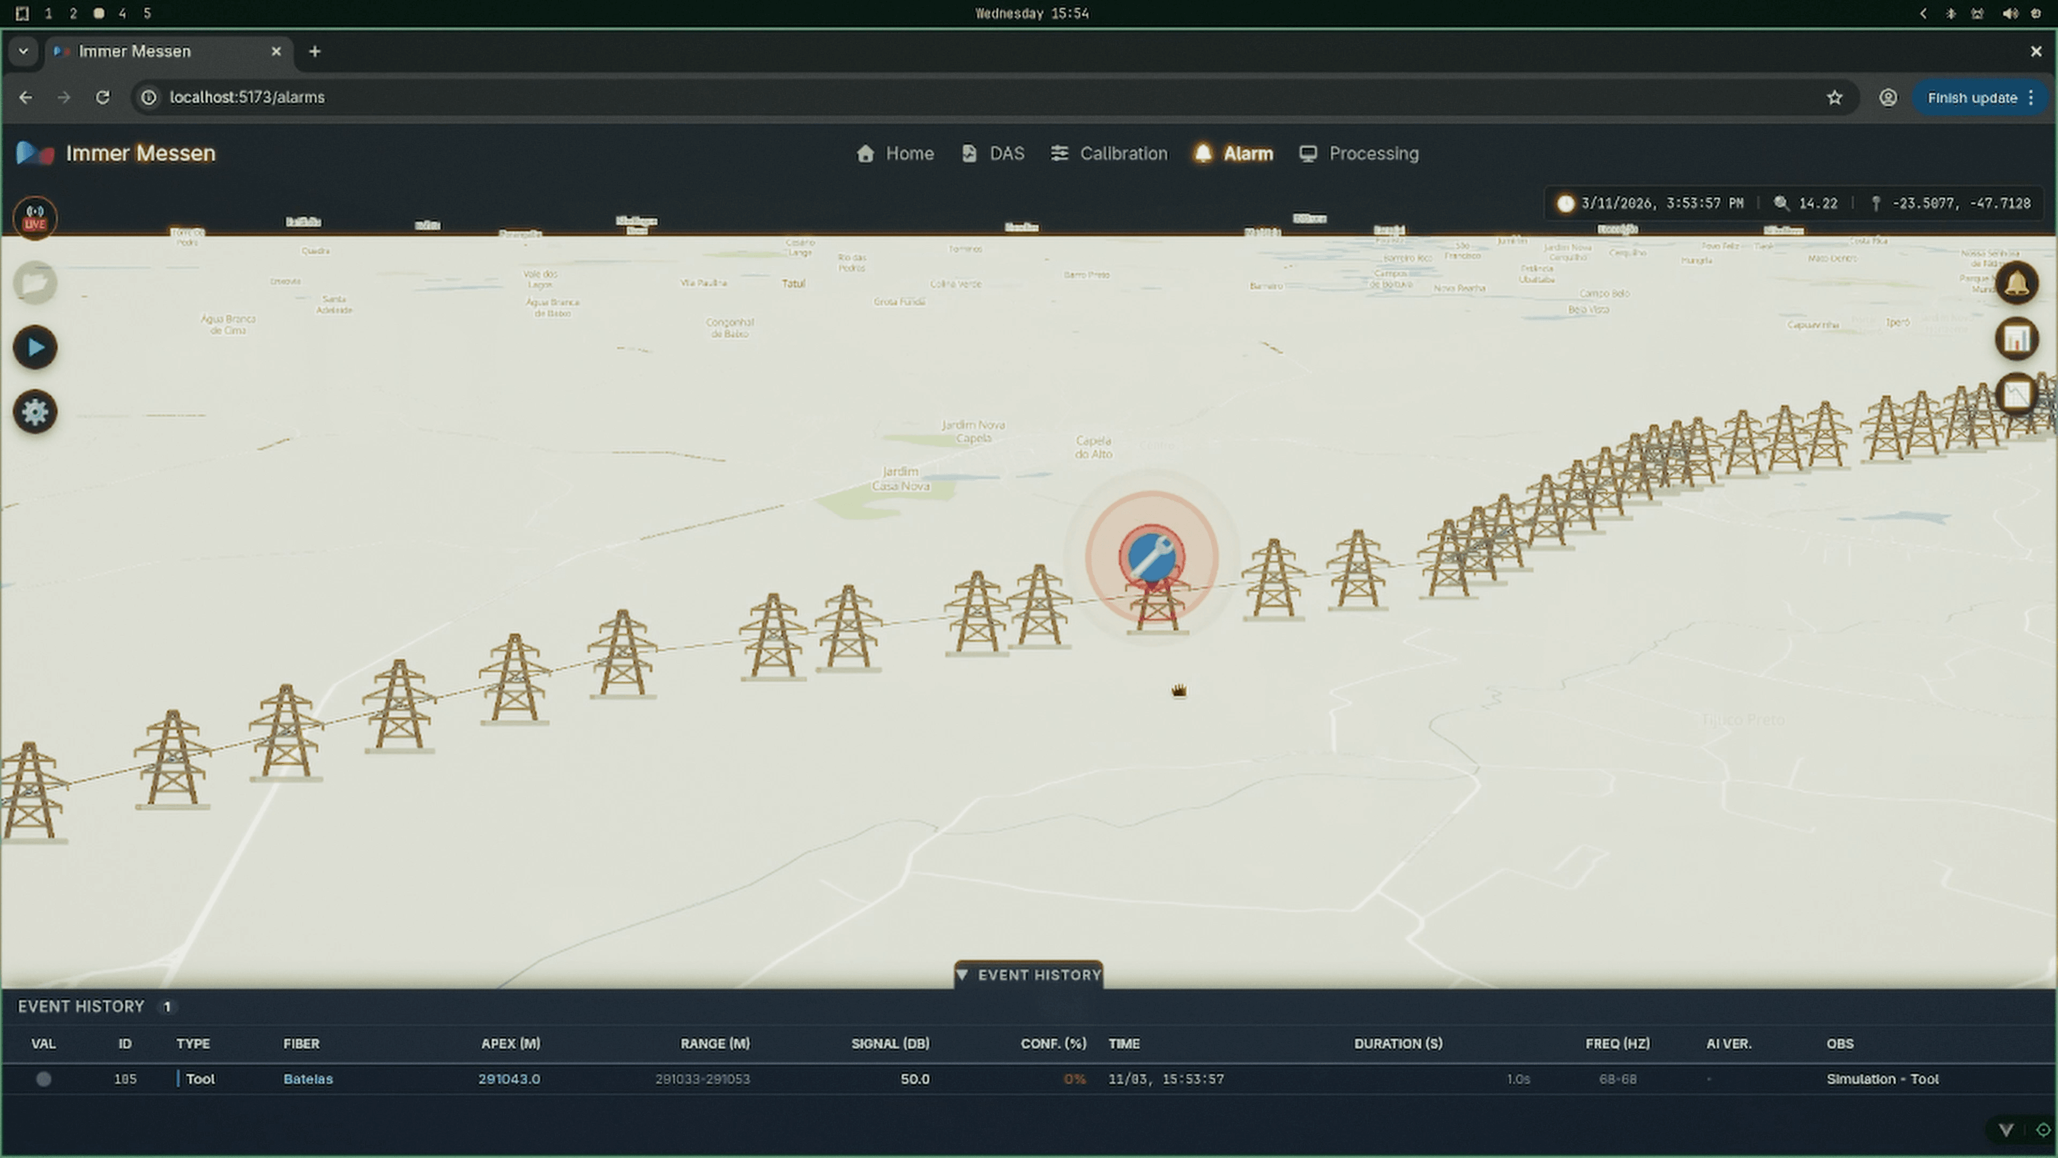The height and width of the screenshot is (1158, 2058).
Task: Open the bell notifications button on the map
Action: 2017,283
